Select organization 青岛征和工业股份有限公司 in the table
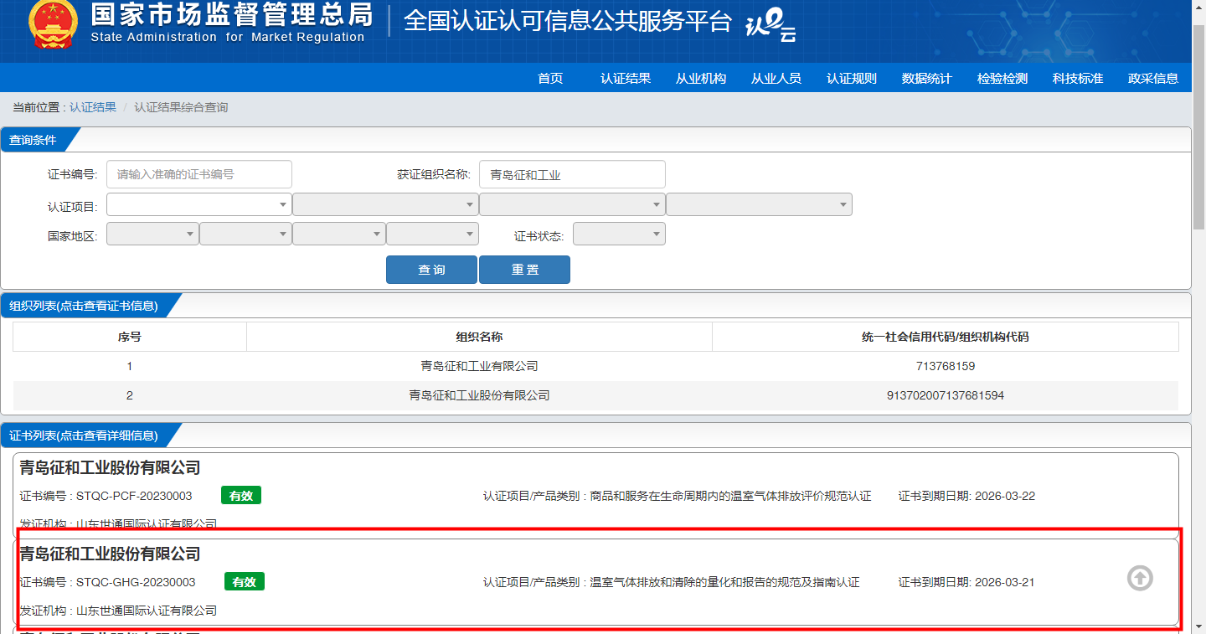This screenshot has height=634, width=1206. (479, 395)
